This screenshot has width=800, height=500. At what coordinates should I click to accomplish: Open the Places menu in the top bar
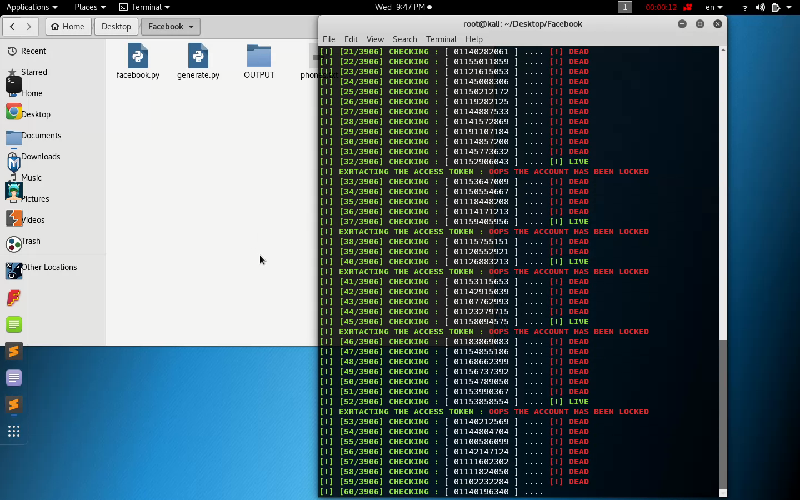pos(90,7)
